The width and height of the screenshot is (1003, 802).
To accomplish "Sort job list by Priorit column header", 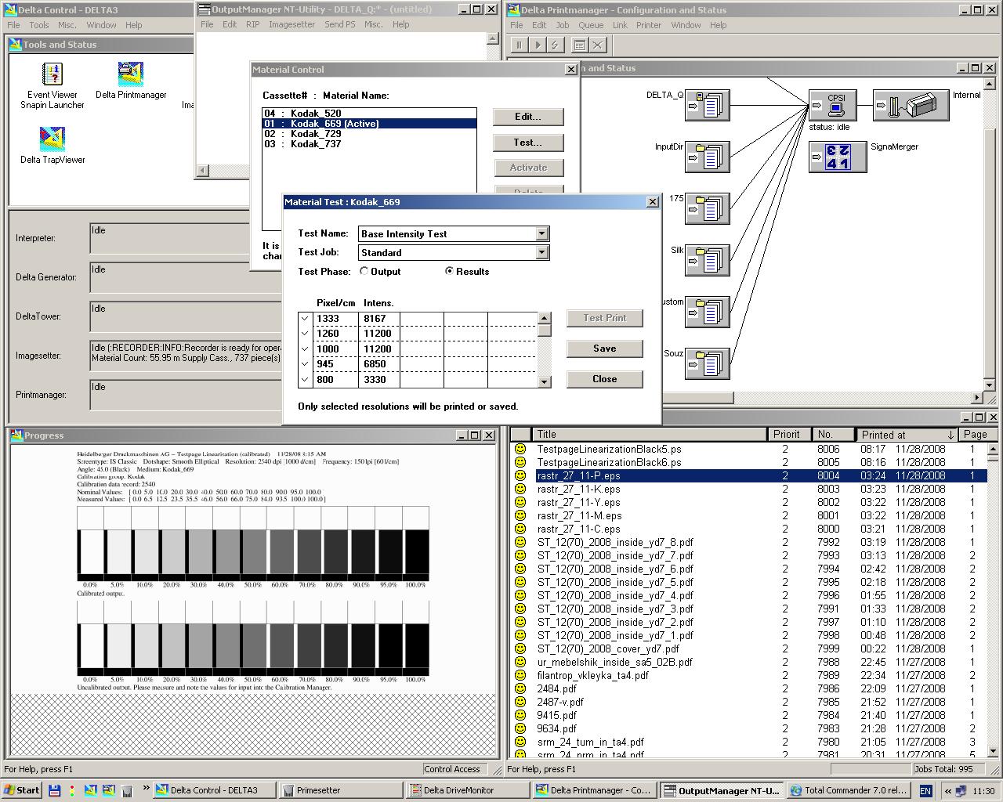I will [789, 434].
